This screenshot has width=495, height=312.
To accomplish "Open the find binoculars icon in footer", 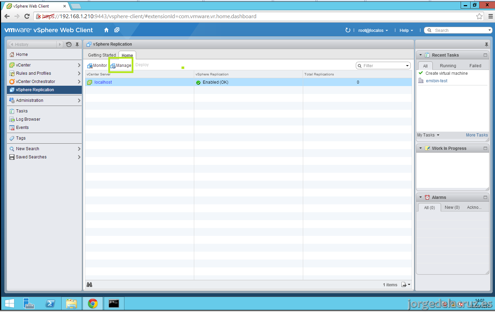I will 89,285.
